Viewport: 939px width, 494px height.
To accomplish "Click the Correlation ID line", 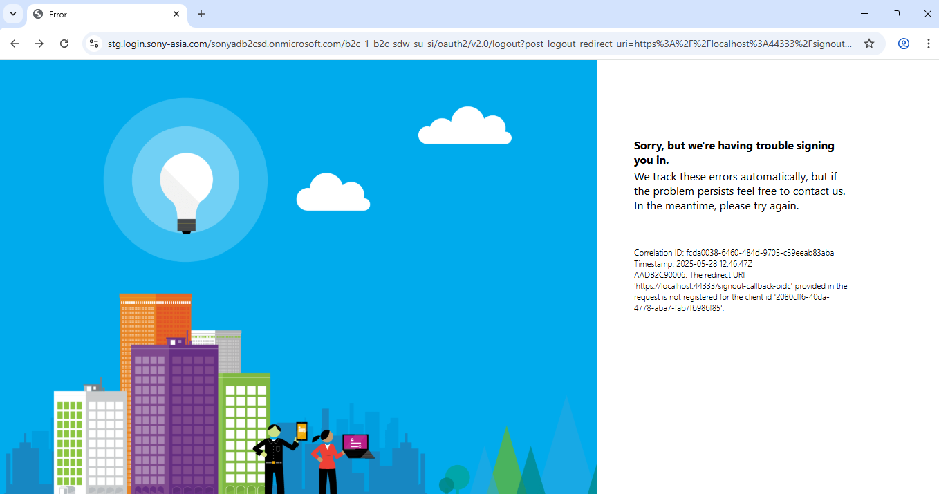I will pos(734,253).
